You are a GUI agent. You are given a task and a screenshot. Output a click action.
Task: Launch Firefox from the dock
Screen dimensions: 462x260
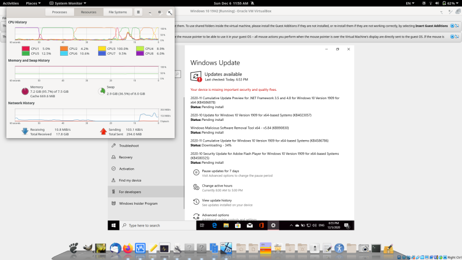(128, 248)
